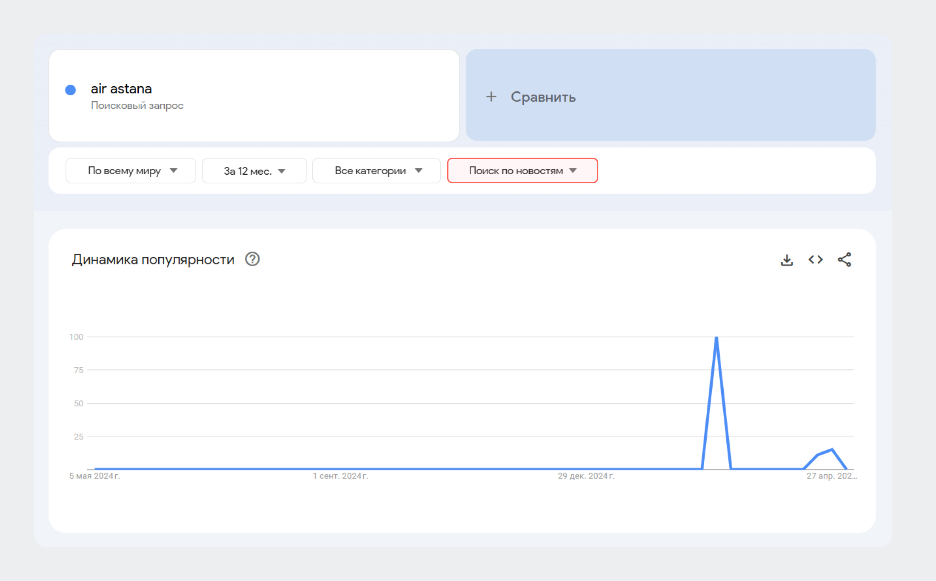Click the small April bump on chart
Viewport: 936px width, 581px height.
click(832, 450)
